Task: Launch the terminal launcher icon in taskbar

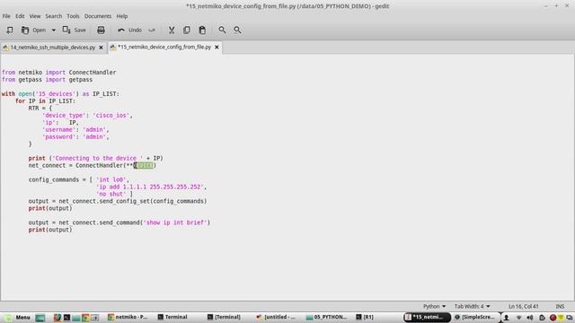Action: tap(66, 318)
